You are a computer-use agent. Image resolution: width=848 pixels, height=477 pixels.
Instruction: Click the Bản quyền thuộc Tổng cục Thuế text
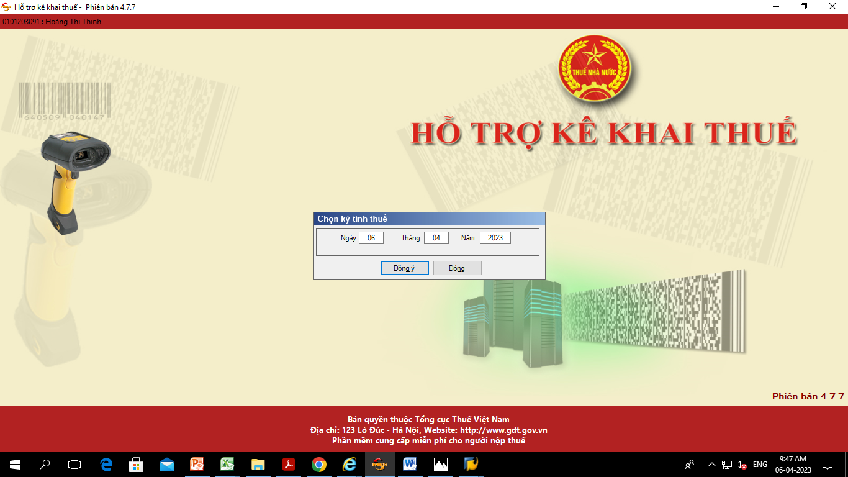(428, 419)
